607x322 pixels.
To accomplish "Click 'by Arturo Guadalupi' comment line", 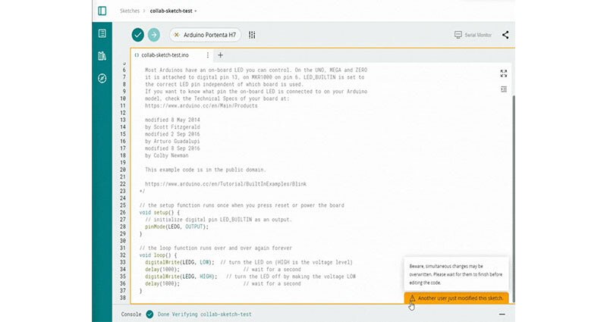I will pos(173,141).
